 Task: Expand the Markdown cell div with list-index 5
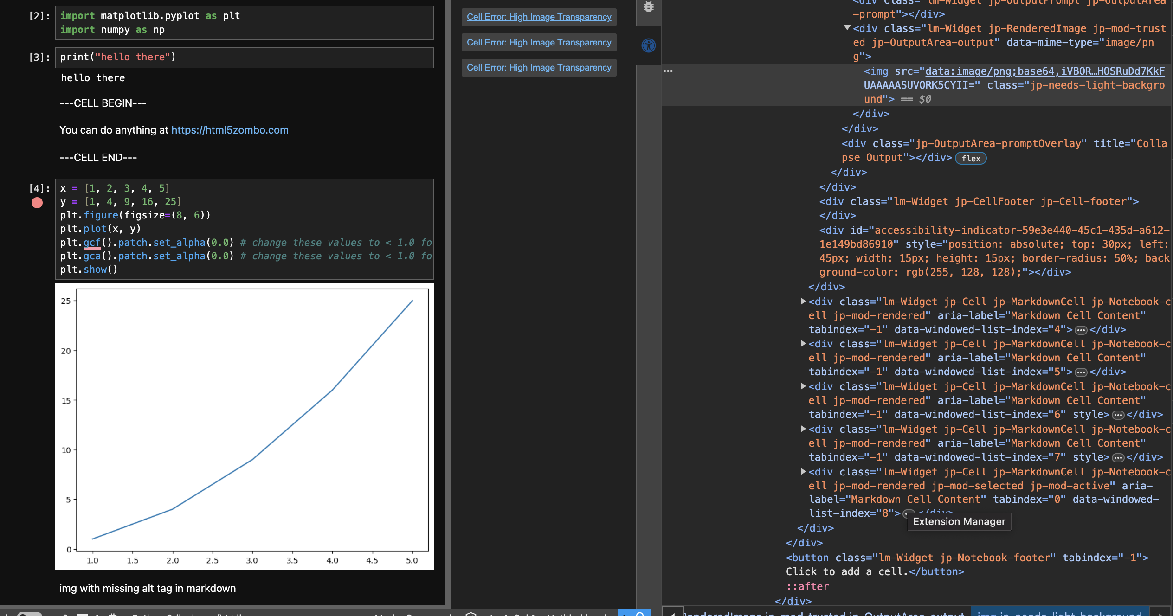803,344
